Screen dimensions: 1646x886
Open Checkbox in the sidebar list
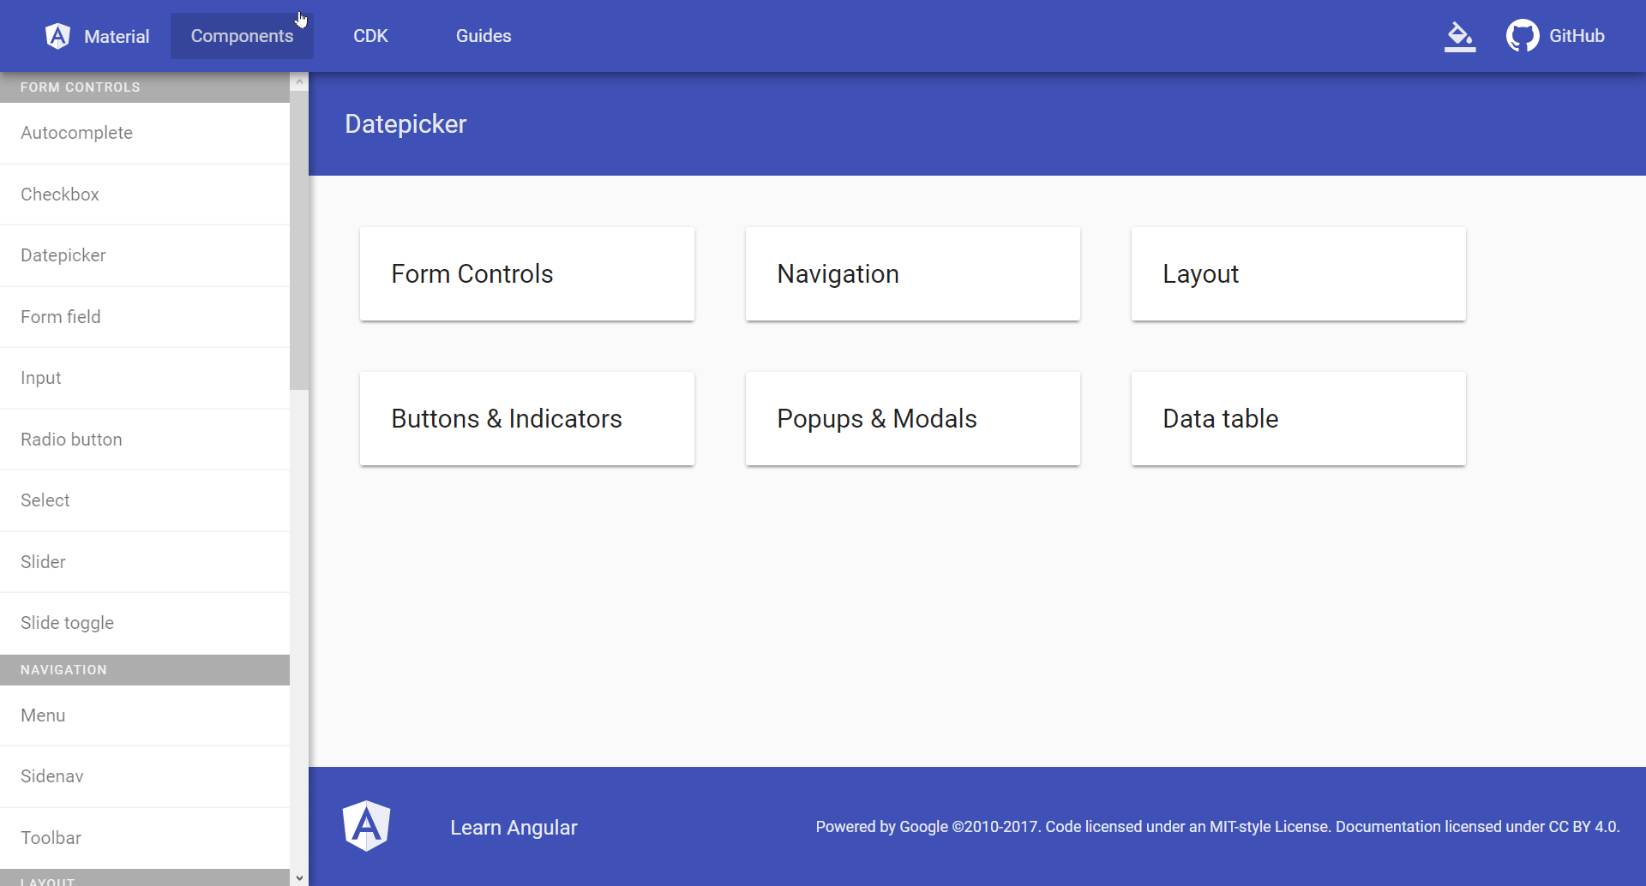60,195
